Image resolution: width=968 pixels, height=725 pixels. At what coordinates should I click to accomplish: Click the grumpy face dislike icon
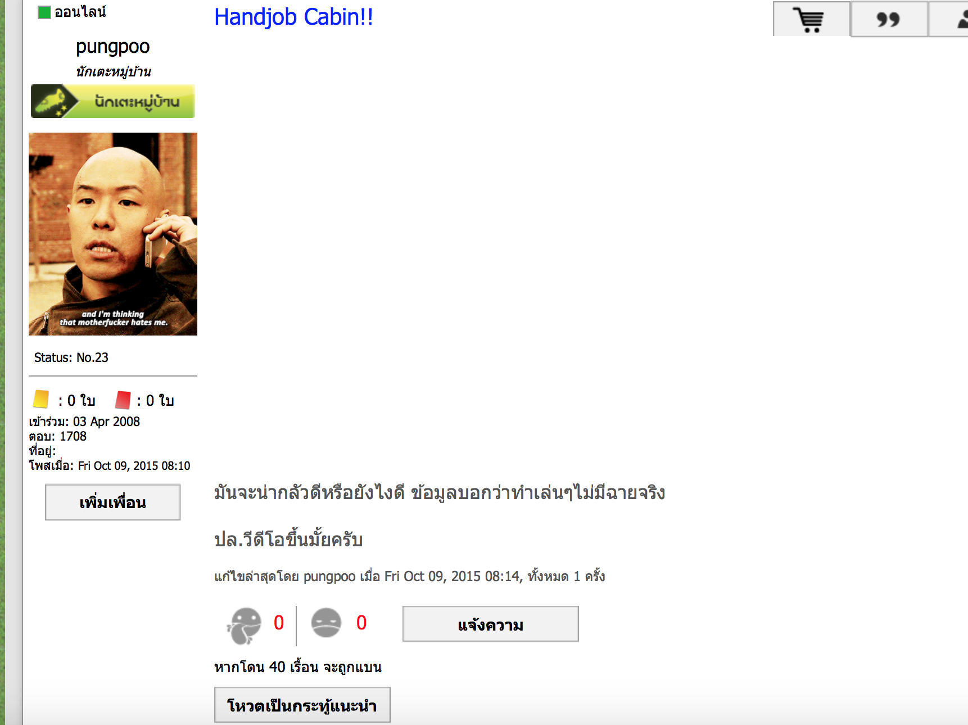[x=326, y=623]
